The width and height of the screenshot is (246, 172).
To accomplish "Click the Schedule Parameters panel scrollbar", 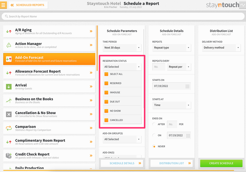I will tap(144, 68).
